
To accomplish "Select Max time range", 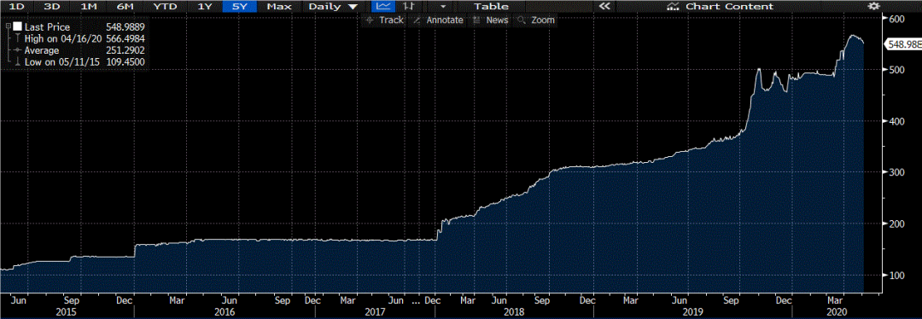I will point(278,7).
